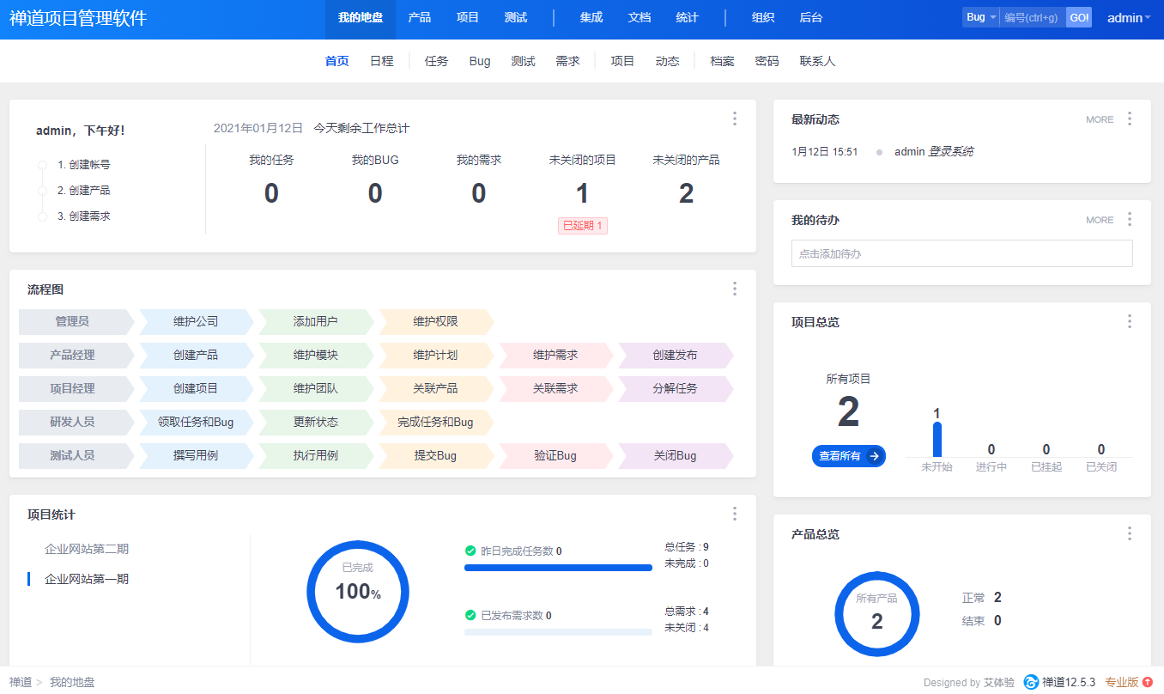The image size is (1164, 694).
Task: Select the 1. 创建帐号 step circle
Action: click(42, 165)
